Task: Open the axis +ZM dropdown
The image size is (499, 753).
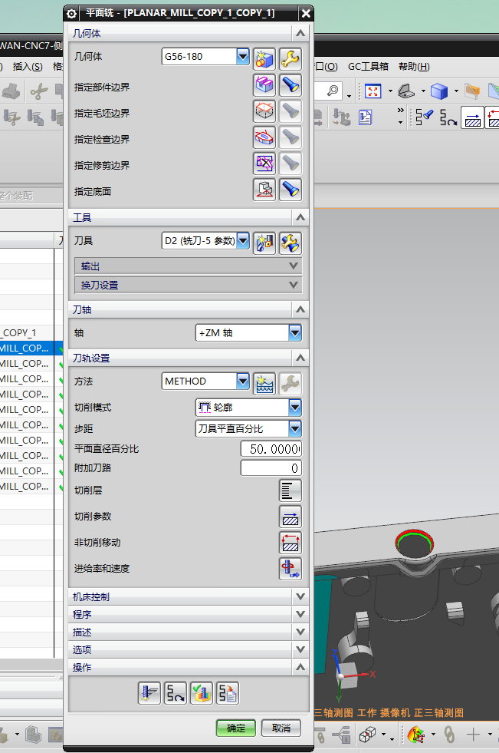Action: point(295,332)
